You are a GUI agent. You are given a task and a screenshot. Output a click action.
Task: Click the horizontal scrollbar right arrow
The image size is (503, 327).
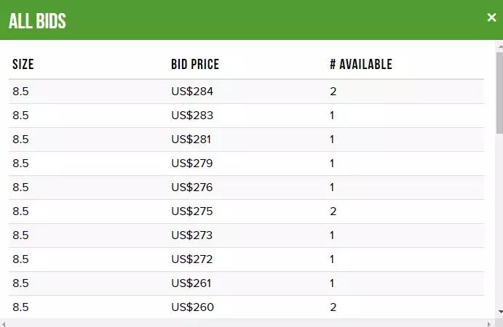coord(489,323)
